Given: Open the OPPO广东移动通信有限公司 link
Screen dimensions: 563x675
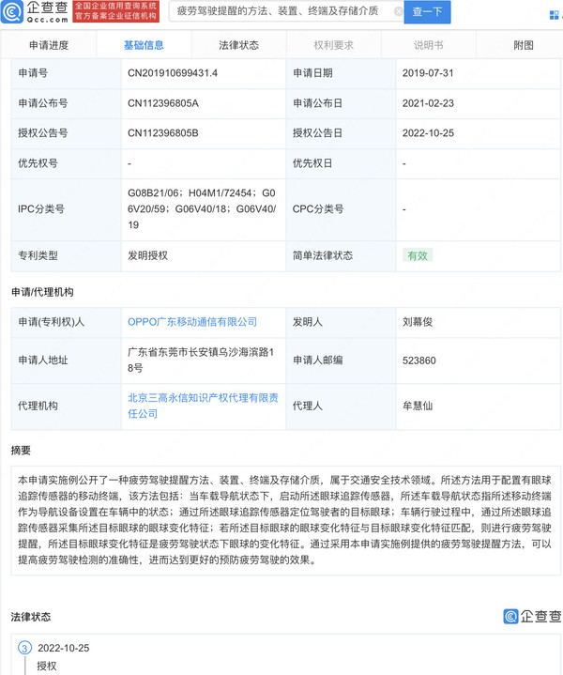Looking at the screenshot, I should pyautogui.click(x=192, y=322).
